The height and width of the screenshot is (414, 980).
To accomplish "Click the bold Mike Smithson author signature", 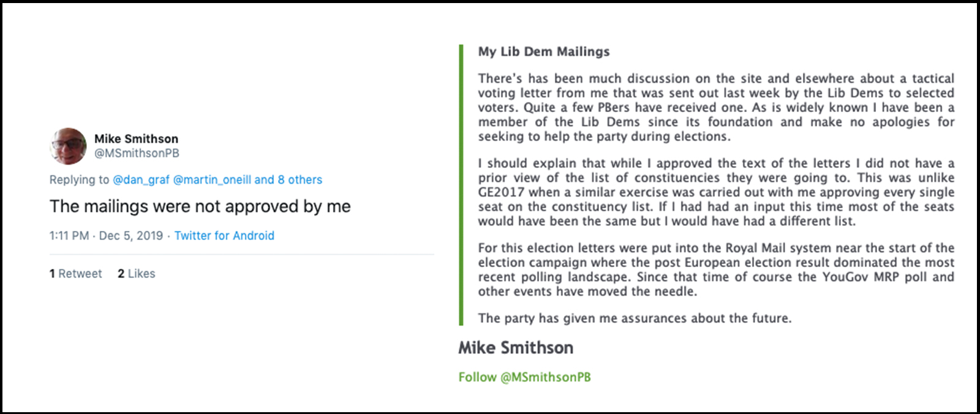I will (x=516, y=348).
